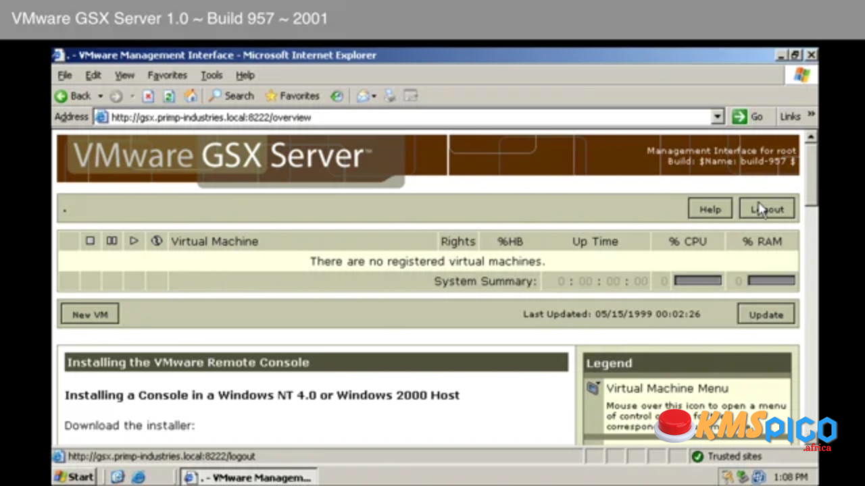
Task: Click the Go button beside address bar
Action: [x=748, y=117]
